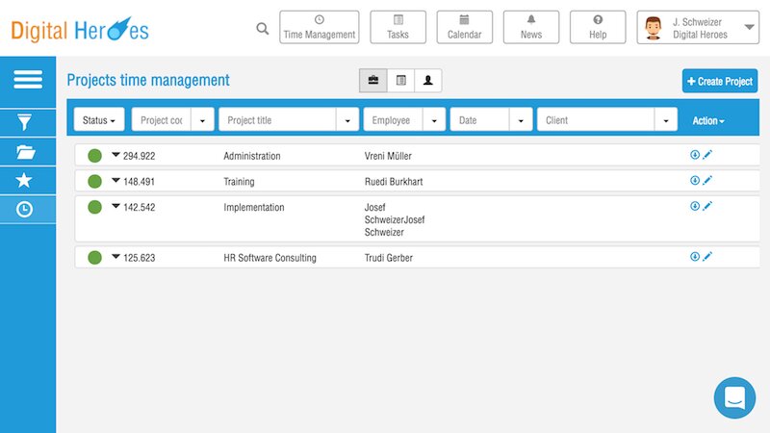Edit the Administration project with pencil icon
Screen dimensions: 770x433
coord(707,154)
